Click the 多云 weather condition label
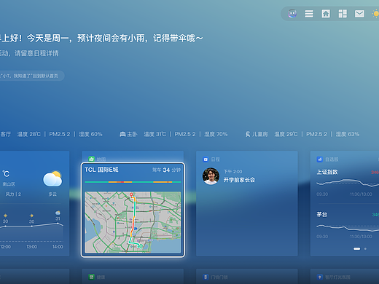This screenshot has width=379, height=284. [52, 194]
